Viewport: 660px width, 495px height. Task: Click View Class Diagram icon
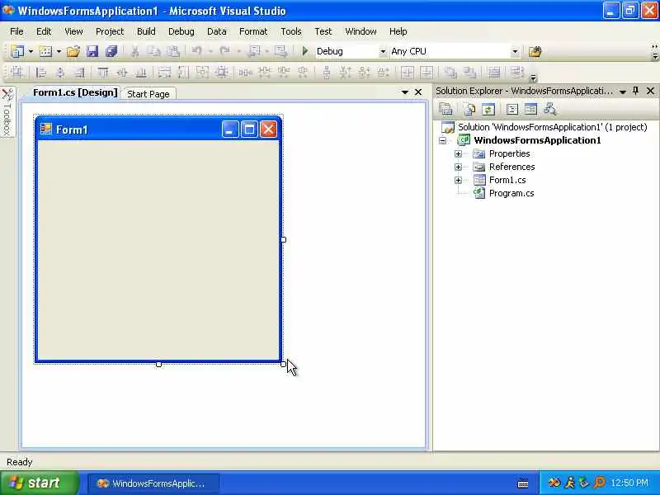(549, 110)
